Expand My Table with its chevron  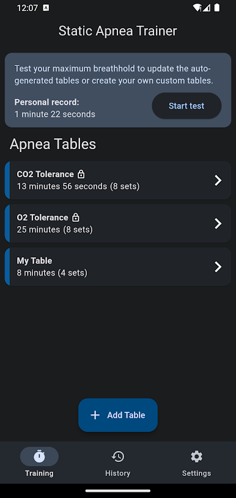[x=218, y=267]
